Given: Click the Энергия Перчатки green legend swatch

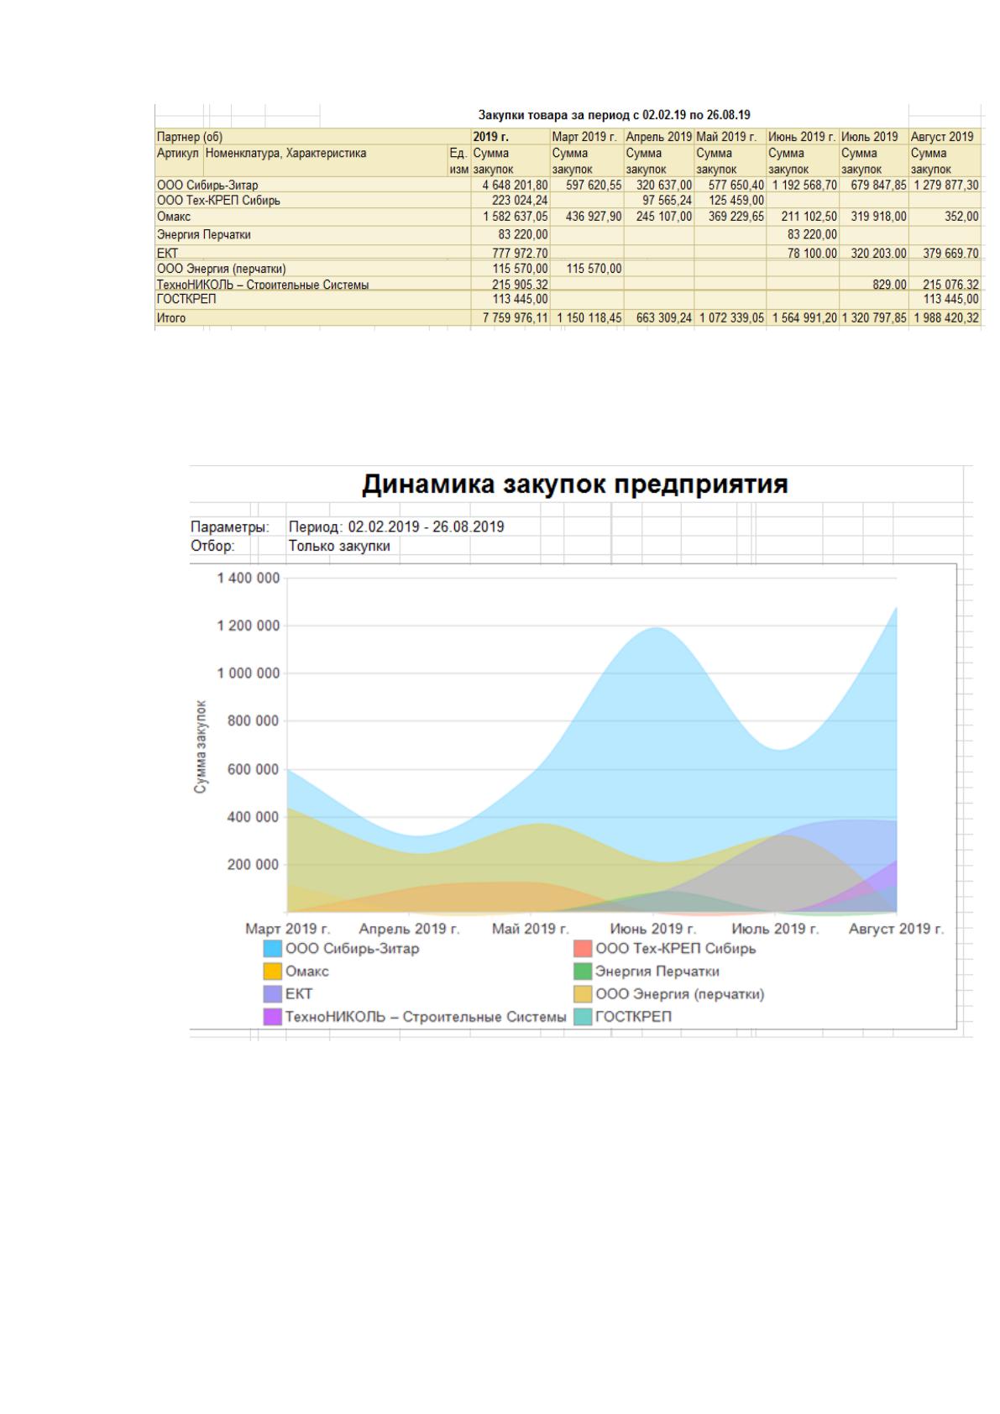Looking at the screenshot, I should (583, 971).
